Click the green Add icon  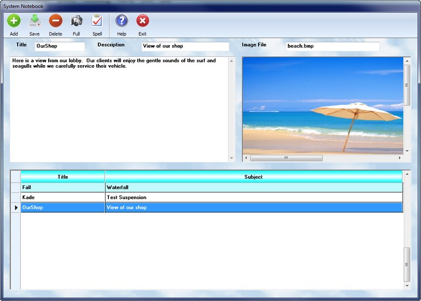[14, 21]
